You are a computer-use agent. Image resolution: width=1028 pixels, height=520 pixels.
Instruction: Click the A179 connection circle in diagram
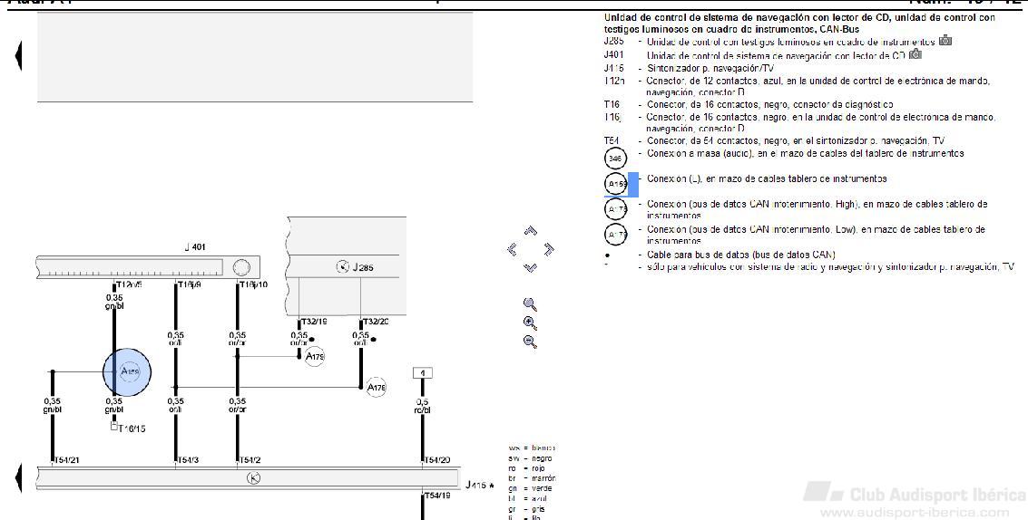point(315,357)
